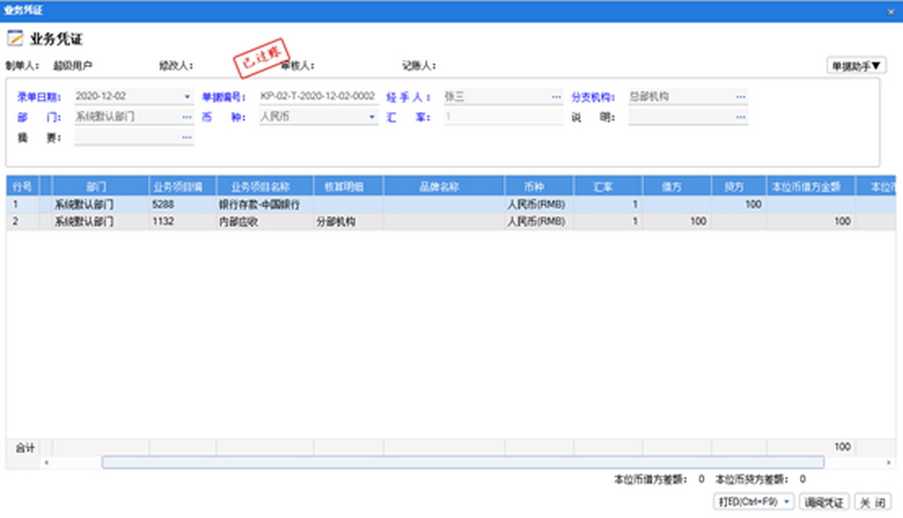Open the 部门 lookup ellipsis button
This screenshot has width=903, height=518.
click(187, 117)
